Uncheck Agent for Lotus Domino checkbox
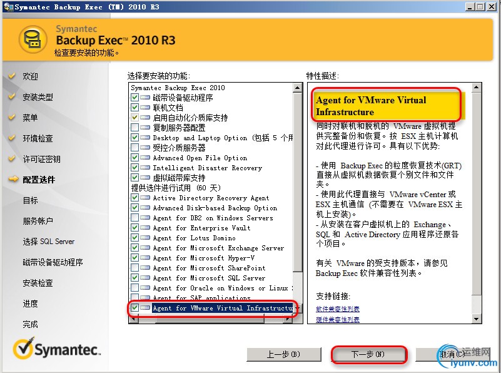The image size is (501, 373). pos(134,237)
